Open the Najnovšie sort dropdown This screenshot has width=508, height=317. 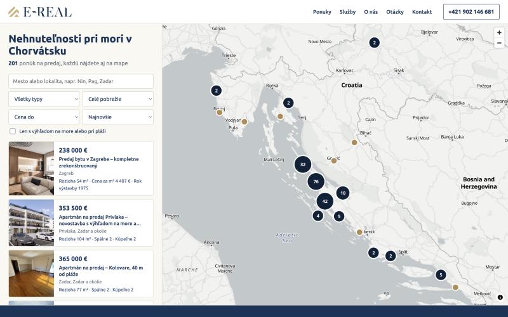point(118,117)
